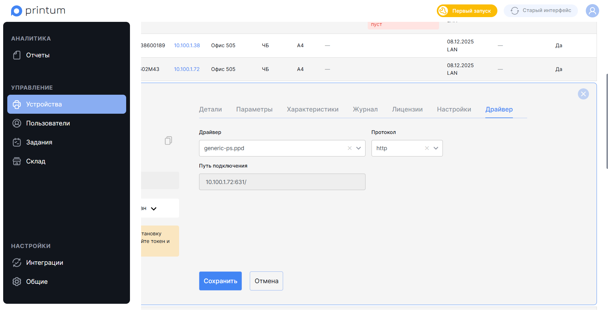Click the Офис 505 cell in 10.100.1.72 row
Screen dimensions: 608x312
point(223,69)
